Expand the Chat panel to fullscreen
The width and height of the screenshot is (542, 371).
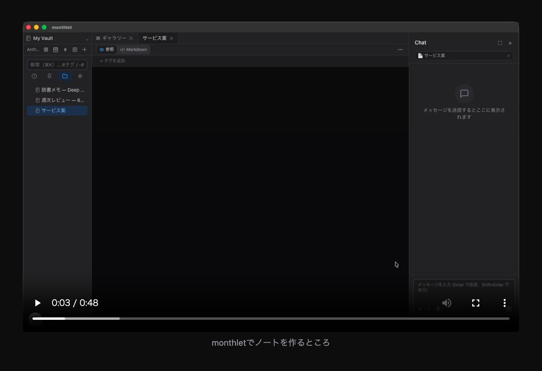500,43
